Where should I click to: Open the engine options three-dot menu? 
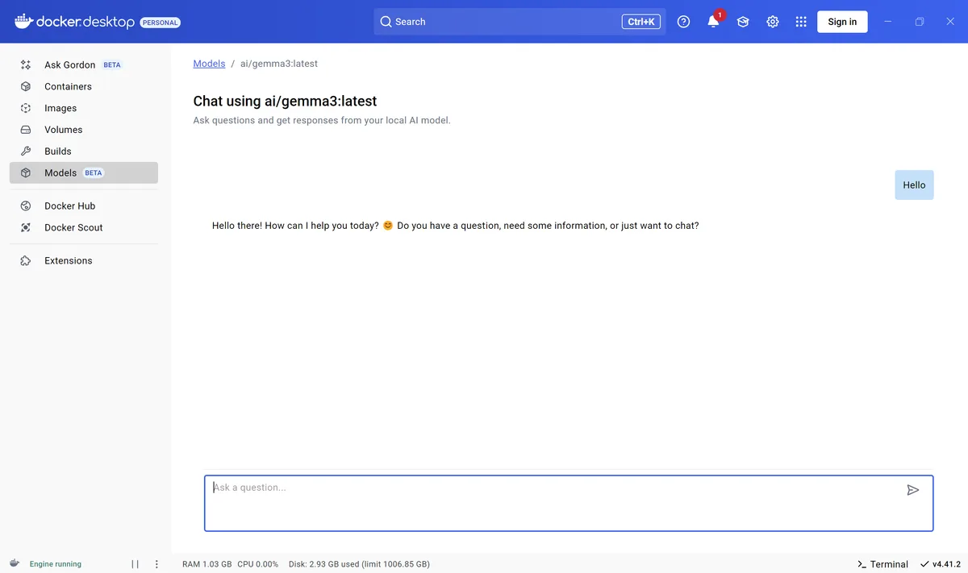156,564
